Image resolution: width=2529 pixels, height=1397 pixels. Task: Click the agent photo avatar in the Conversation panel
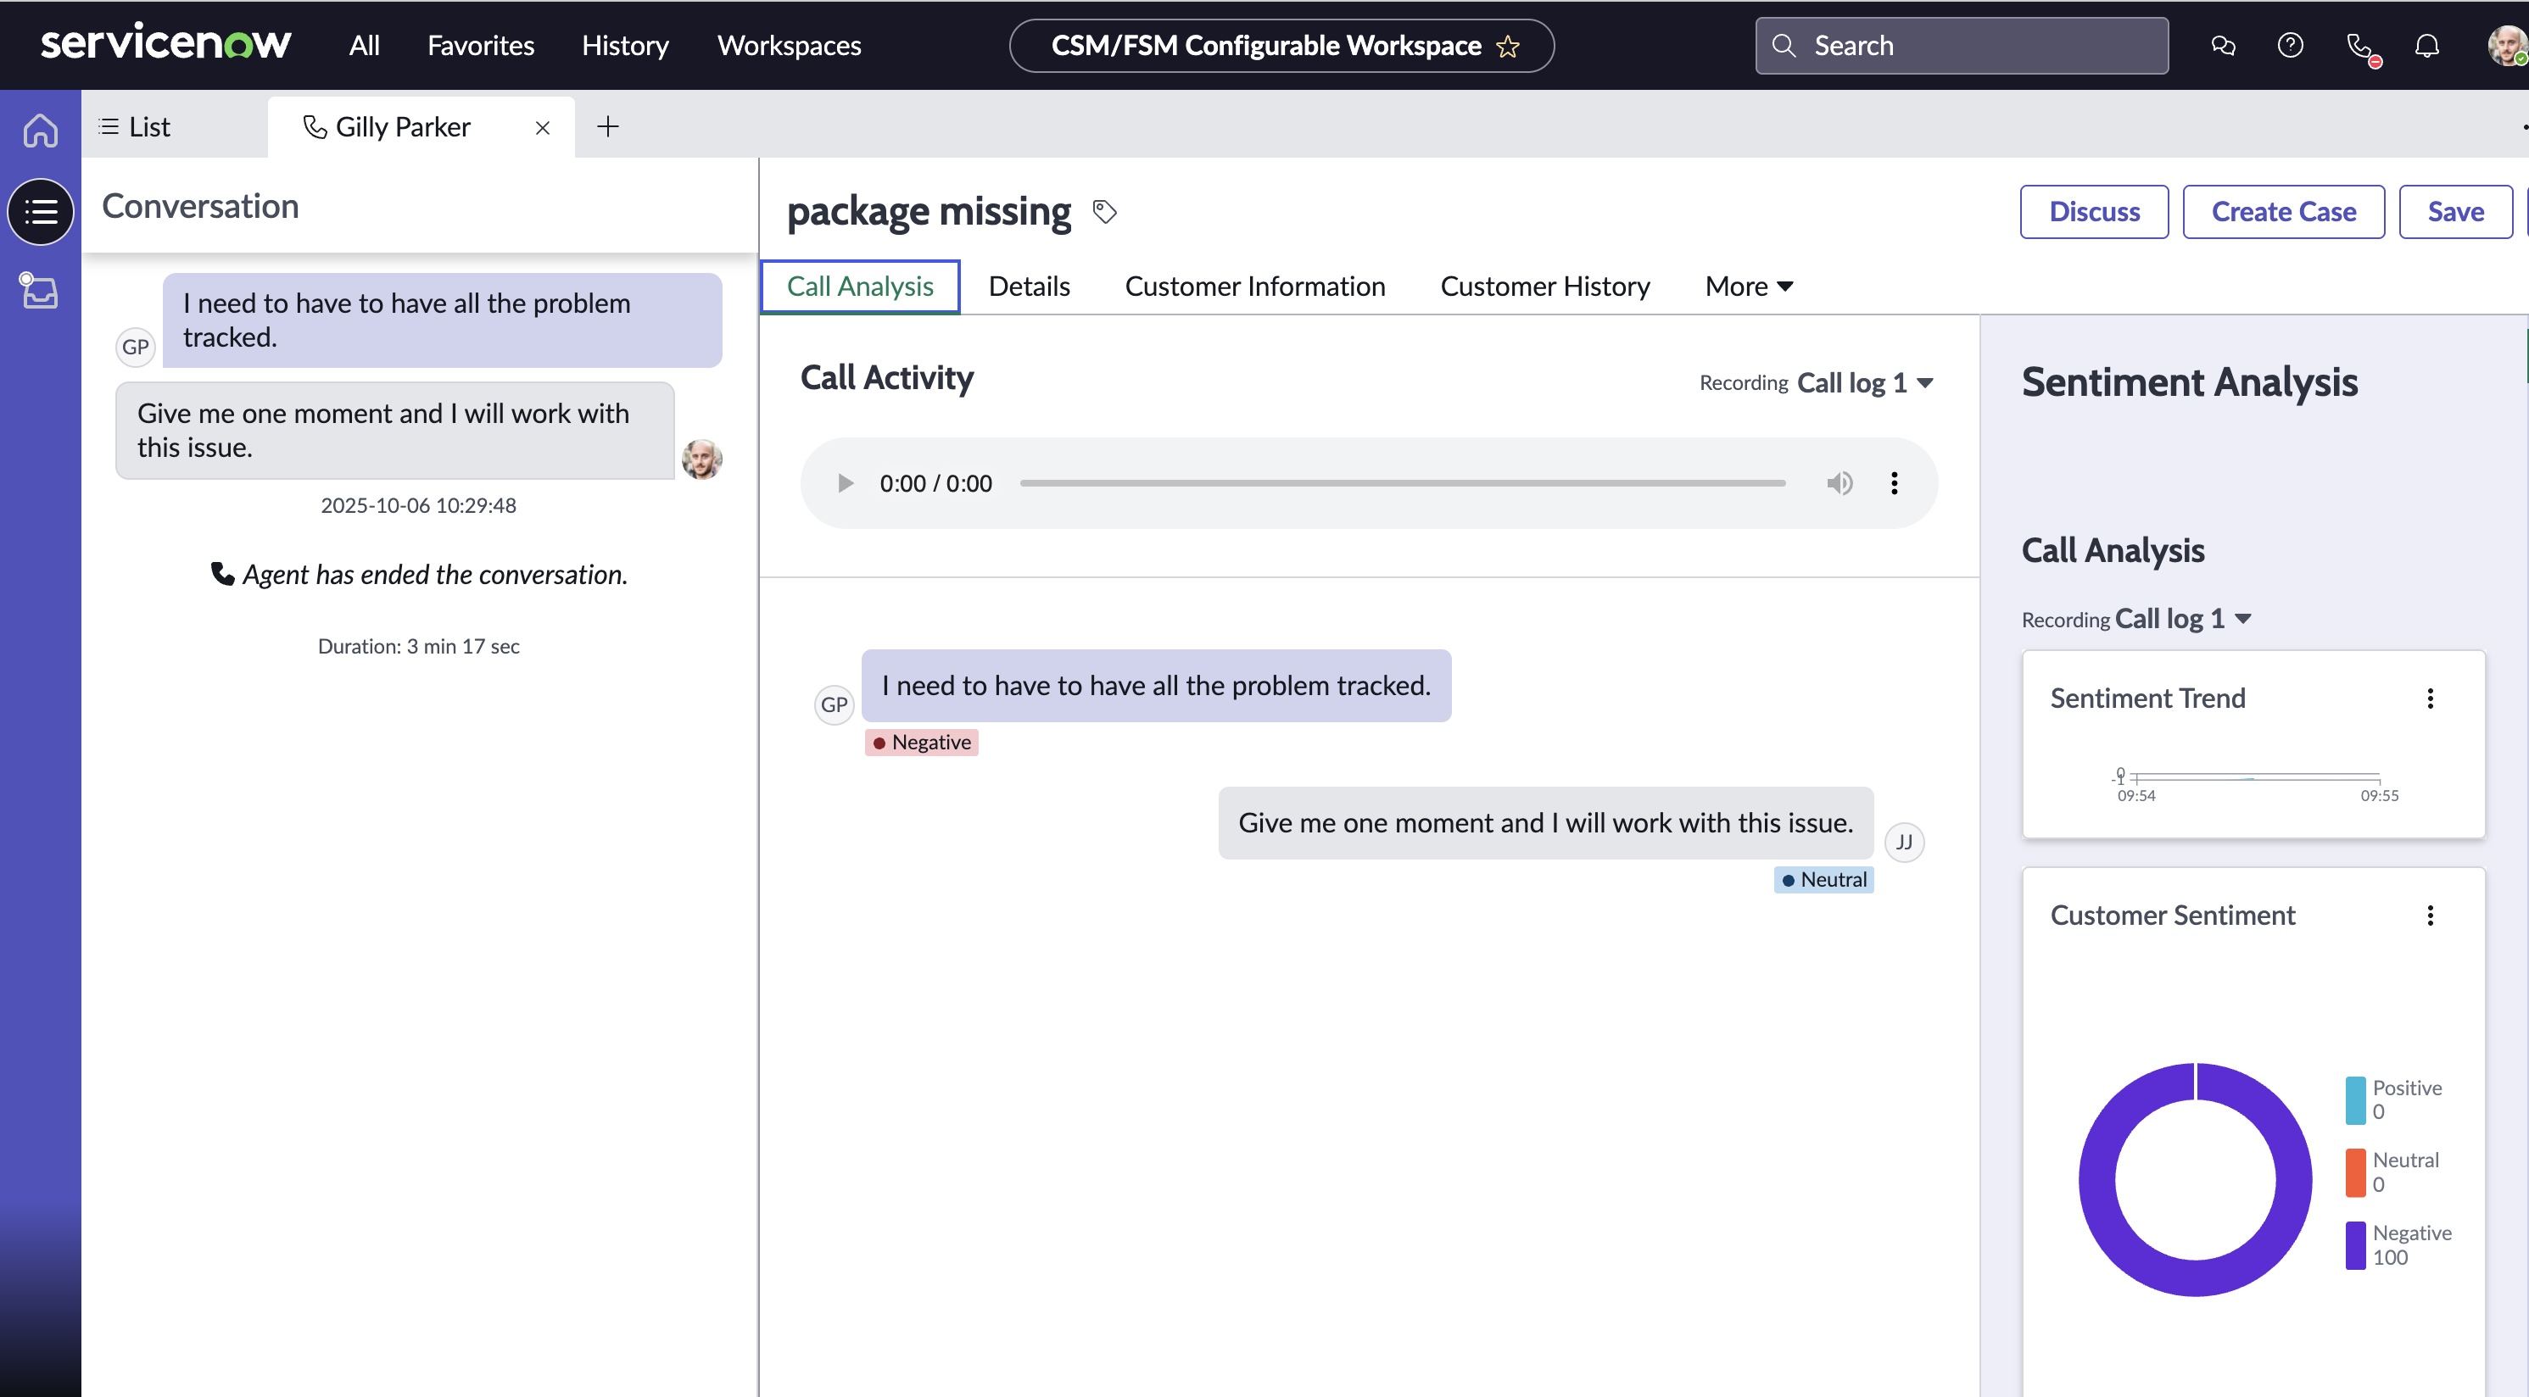tap(702, 459)
